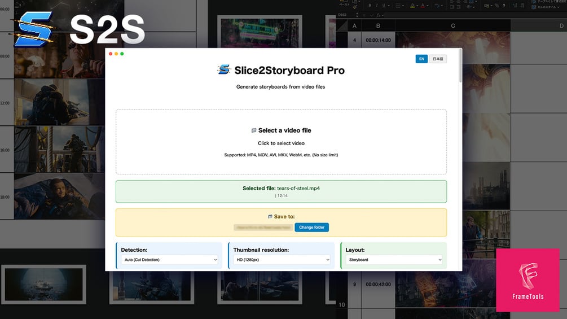
Task: Click the comma style icon in Excel
Action: click(503, 6)
